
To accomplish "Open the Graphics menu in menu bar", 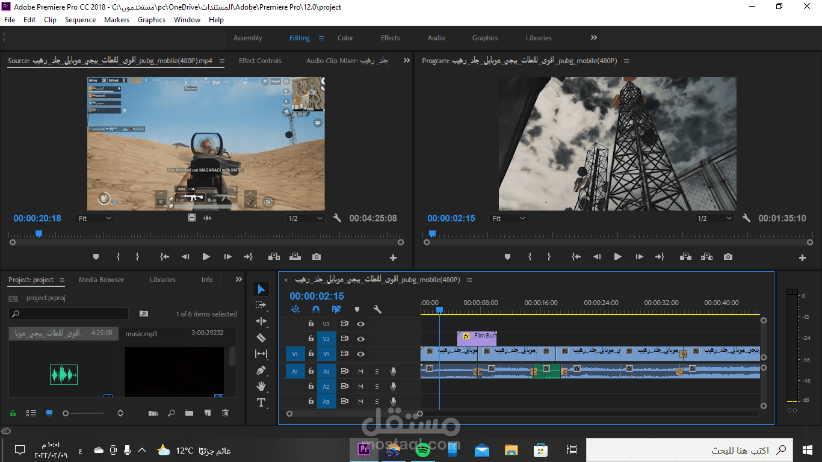I will tap(152, 20).
